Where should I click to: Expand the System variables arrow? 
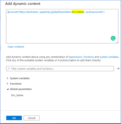click(x=7, y=78)
